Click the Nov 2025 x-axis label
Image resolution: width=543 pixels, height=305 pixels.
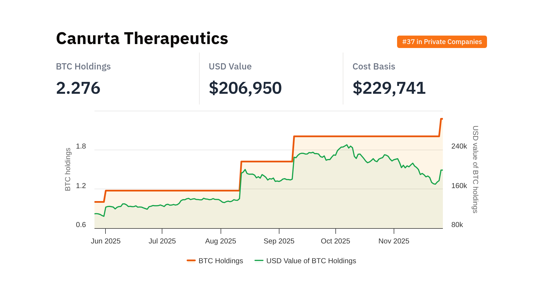point(394,241)
